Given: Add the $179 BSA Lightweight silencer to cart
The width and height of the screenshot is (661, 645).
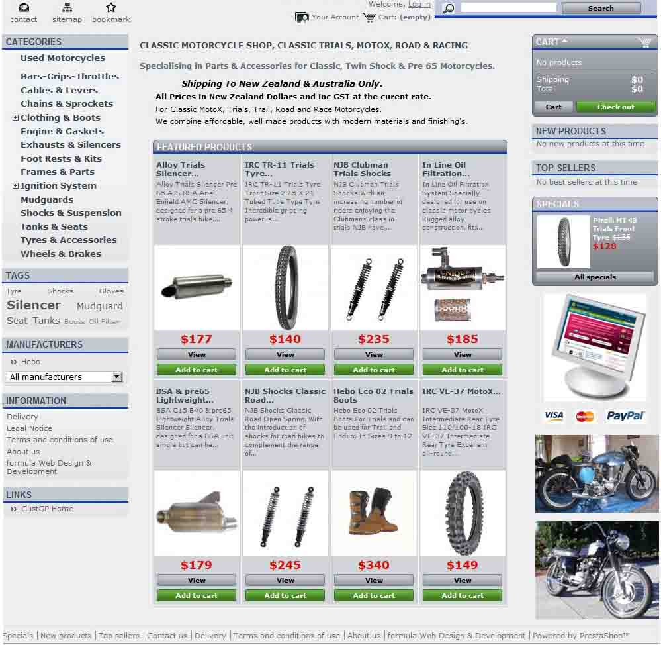Looking at the screenshot, I should (197, 595).
